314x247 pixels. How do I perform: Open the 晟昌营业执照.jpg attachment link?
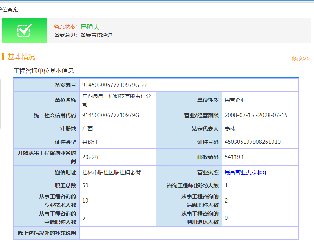[245, 172]
